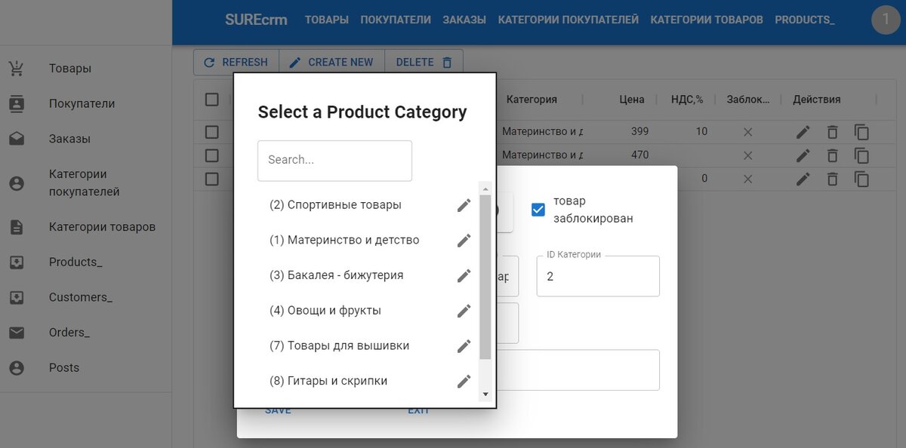Edit Бакалея - бижутерия via pencil icon
Viewport: 906px width, 448px height.
tap(464, 275)
